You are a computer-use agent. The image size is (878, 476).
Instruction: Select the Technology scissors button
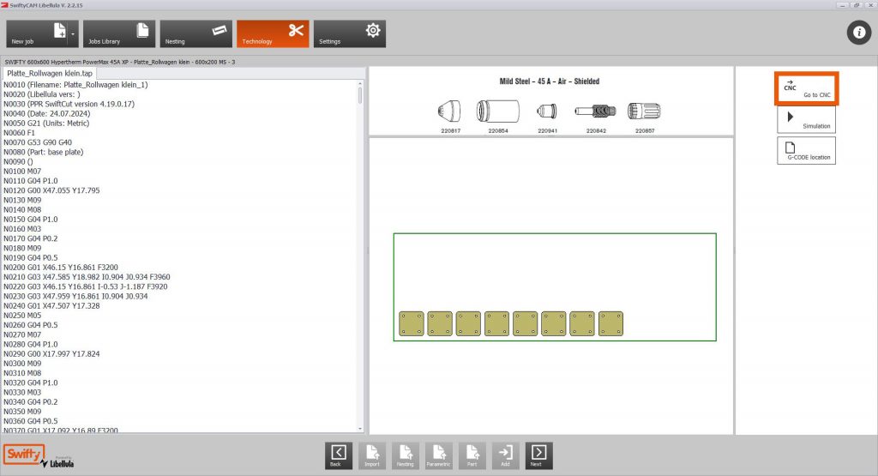click(273, 33)
